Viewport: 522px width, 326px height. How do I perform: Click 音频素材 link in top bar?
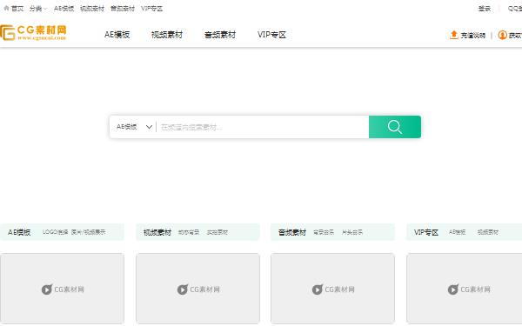pyautogui.click(x=123, y=9)
